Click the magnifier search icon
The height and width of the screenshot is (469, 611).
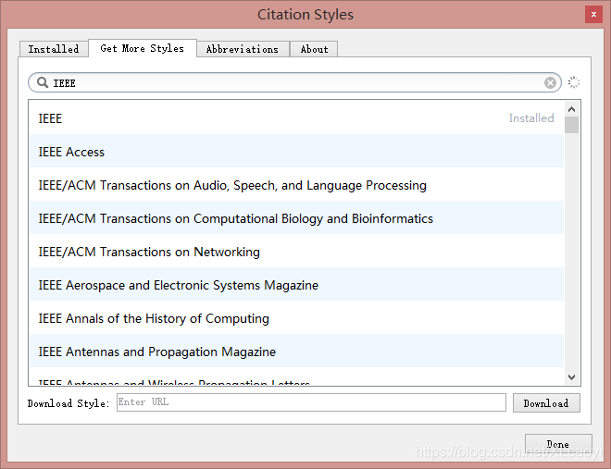coord(42,82)
